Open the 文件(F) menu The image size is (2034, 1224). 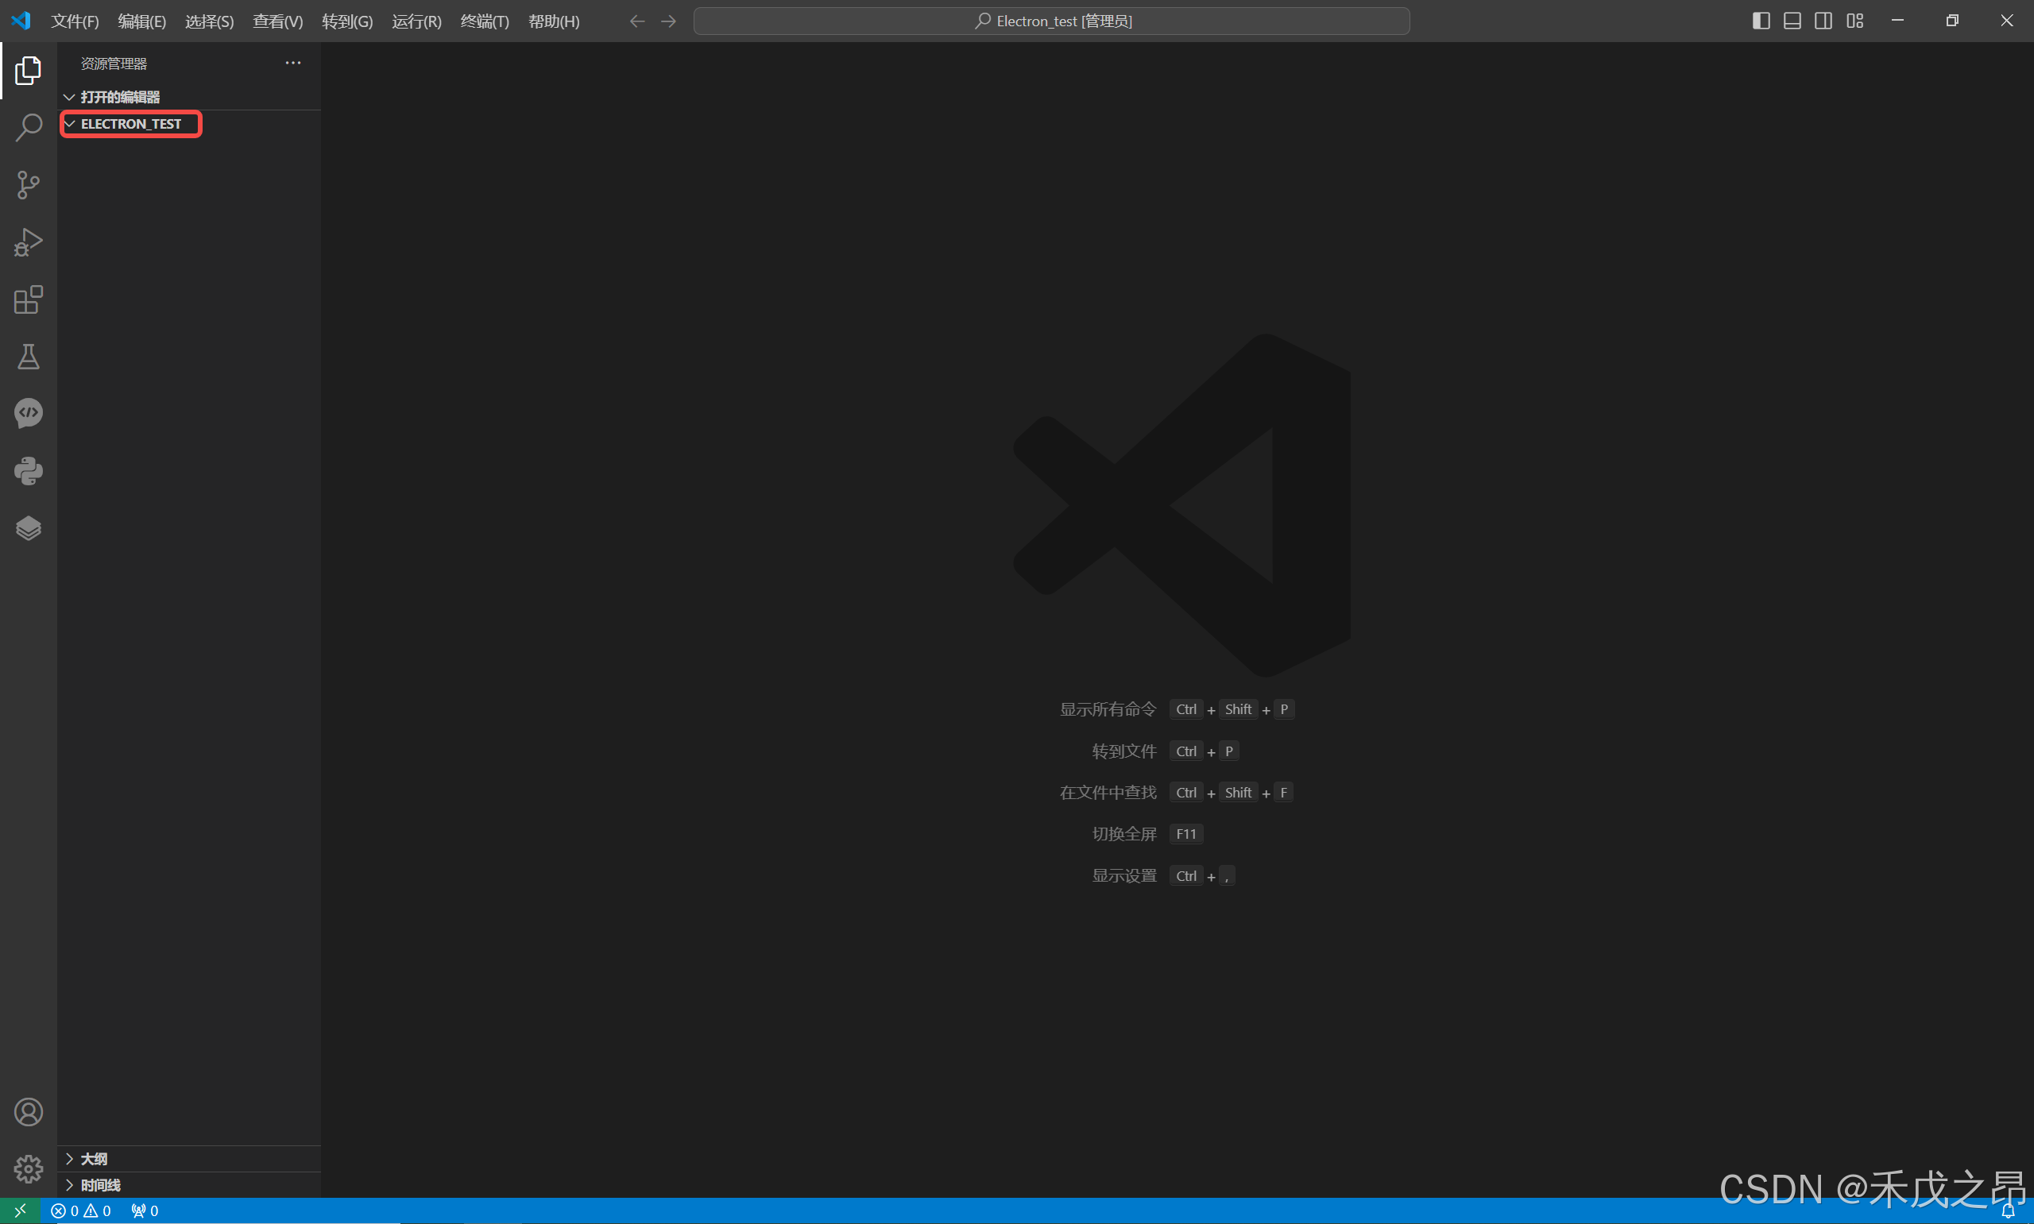pos(75,21)
